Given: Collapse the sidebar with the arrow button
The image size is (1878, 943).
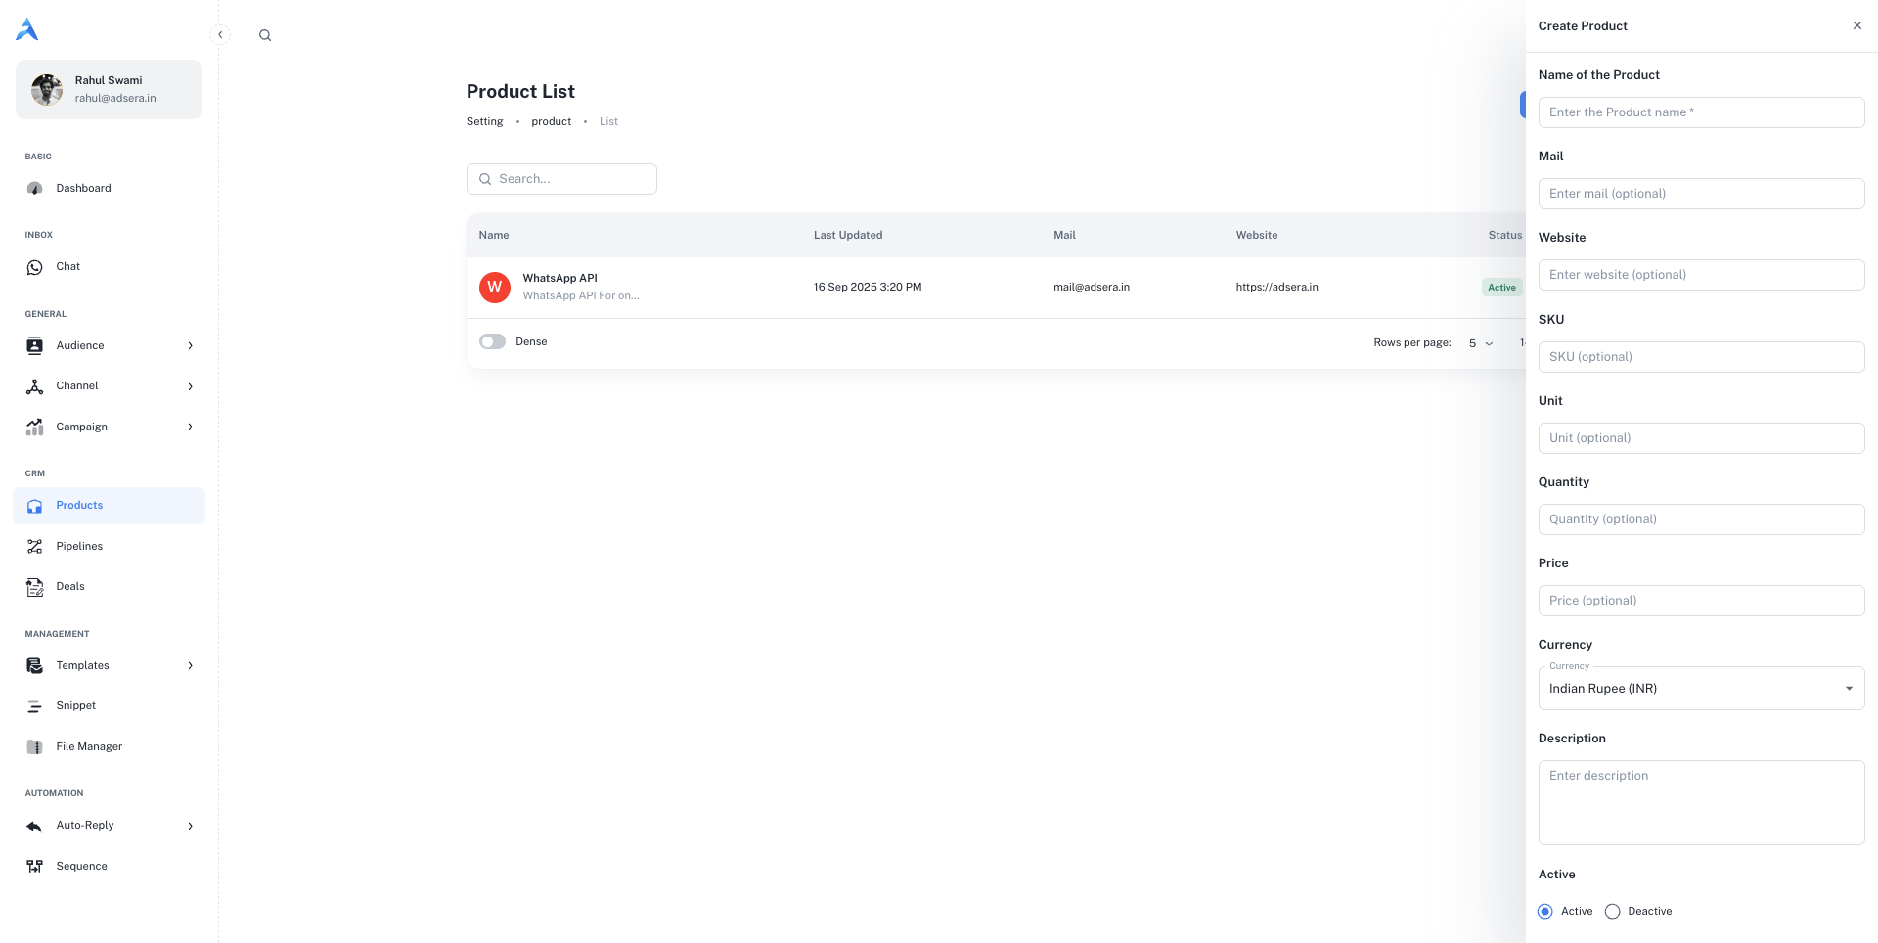Looking at the screenshot, I should click(x=220, y=35).
